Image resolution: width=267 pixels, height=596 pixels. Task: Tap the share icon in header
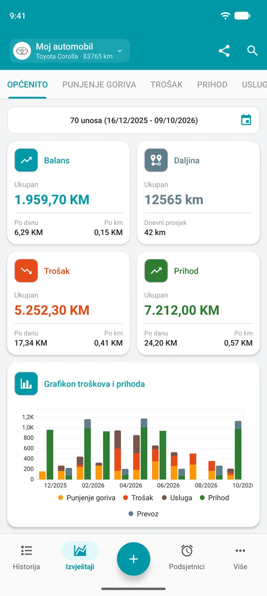[x=224, y=51]
